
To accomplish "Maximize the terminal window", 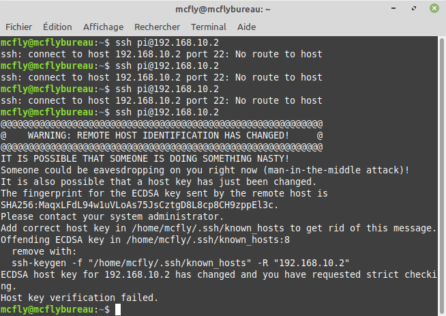I will coord(414,8).
